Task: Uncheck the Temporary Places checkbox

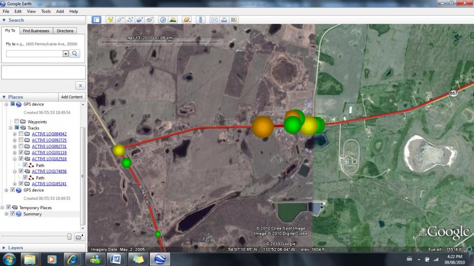Action: (x=8, y=207)
